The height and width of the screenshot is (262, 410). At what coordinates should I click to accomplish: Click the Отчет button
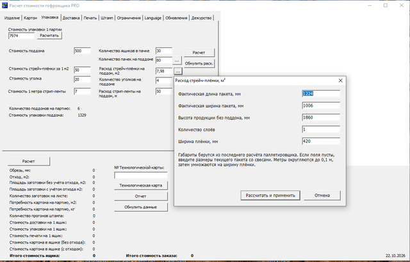[141, 196]
